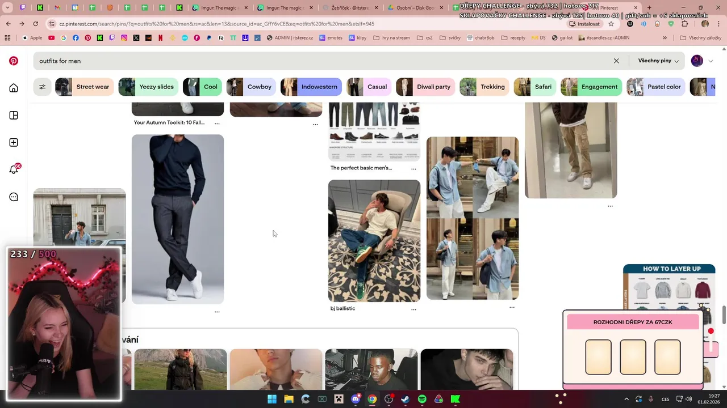This screenshot has width=727, height=408.
Task: Open Discord from the taskbar
Action: point(356,399)
